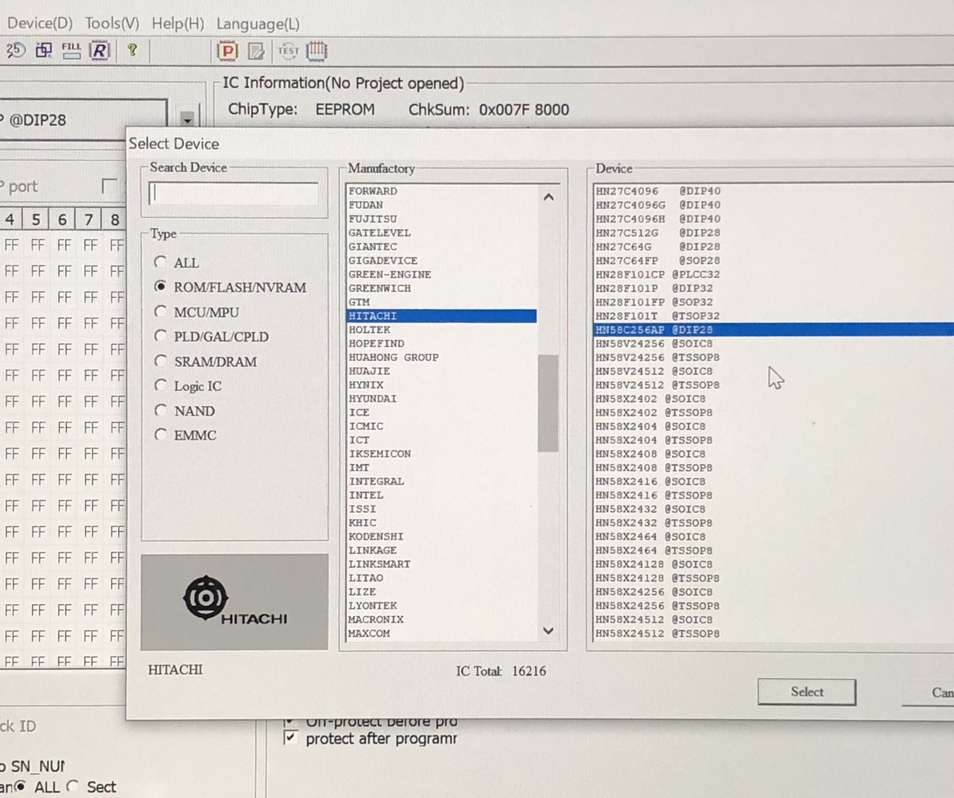Select HITACHI in Manufactory list

point(441,316)
